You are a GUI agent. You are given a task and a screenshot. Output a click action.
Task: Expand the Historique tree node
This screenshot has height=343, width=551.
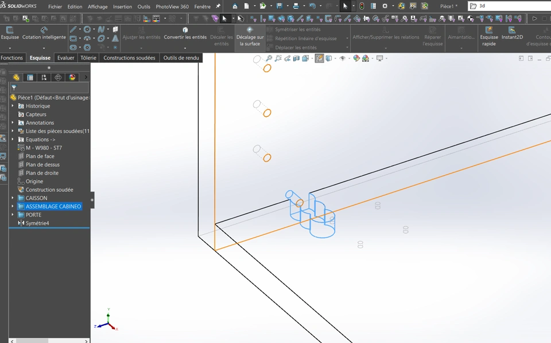point(13,106)
